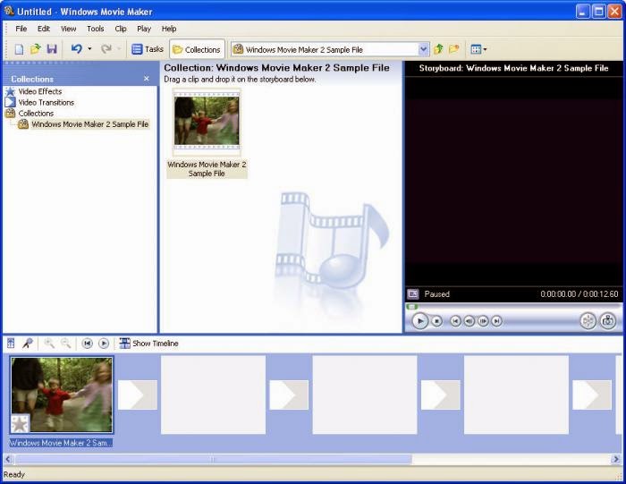The width and height of the screenshot is (626, 484).
Task: Zoom in the timeline magnifier
Action: pyautogui.click(x=49, y=344)
